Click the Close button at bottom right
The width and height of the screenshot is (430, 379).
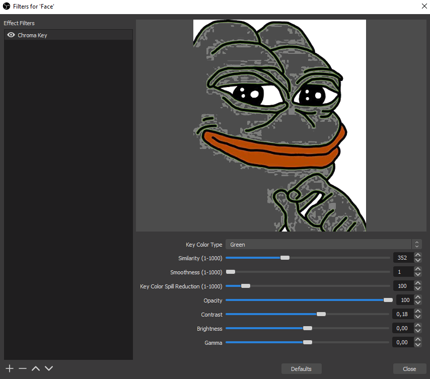409,369
